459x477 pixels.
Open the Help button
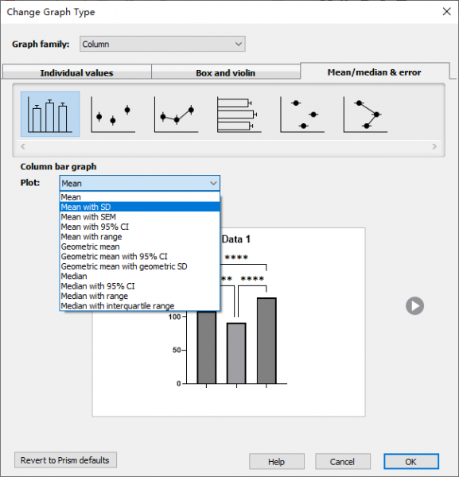277,461
